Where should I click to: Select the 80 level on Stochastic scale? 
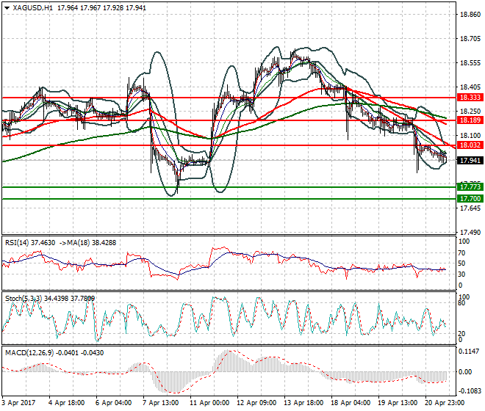pyautogui.click(x=461, y=302)
